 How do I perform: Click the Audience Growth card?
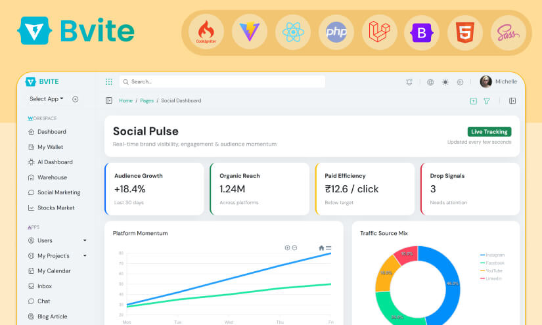point(154,189)
